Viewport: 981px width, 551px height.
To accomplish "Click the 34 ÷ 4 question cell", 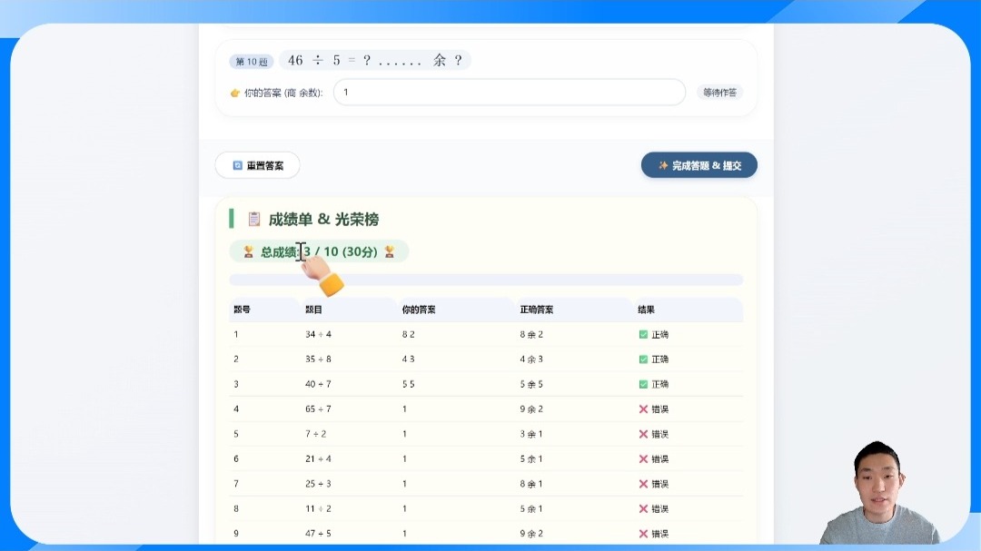I will (319, 335).
